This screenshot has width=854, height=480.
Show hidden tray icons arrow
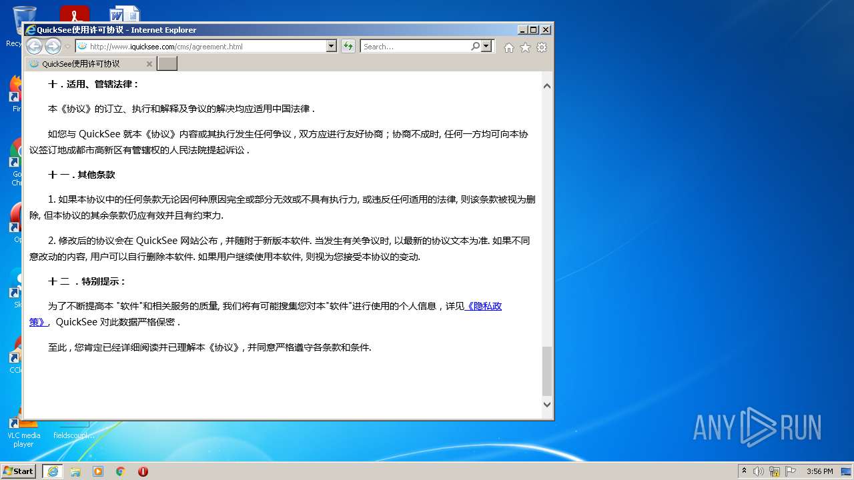(744, 471)
